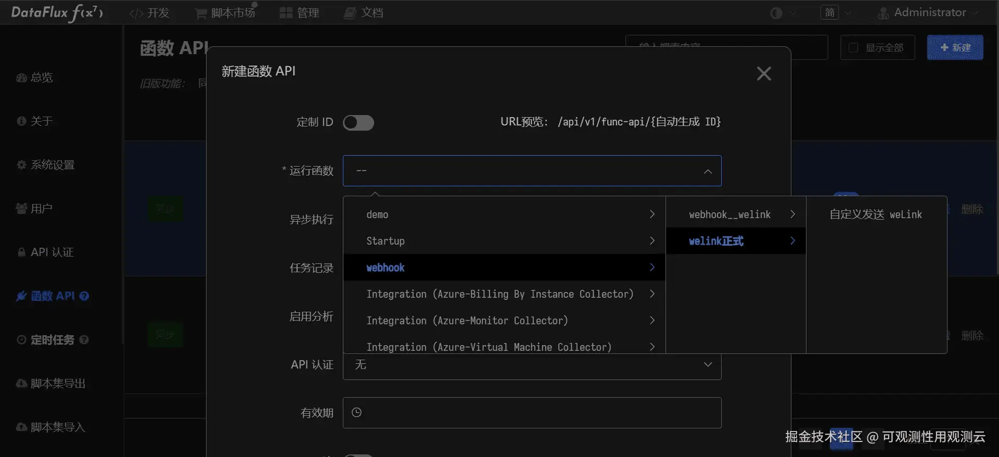999x457 pixels.
Task: Click the clock icon in 有效期 field
Action: coord(356,413)
